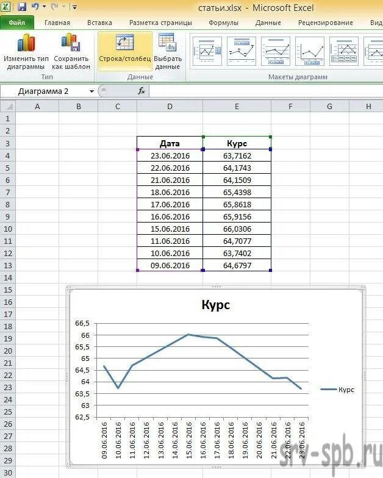
Task: Select column E header
Action: [x=237, y=106]
